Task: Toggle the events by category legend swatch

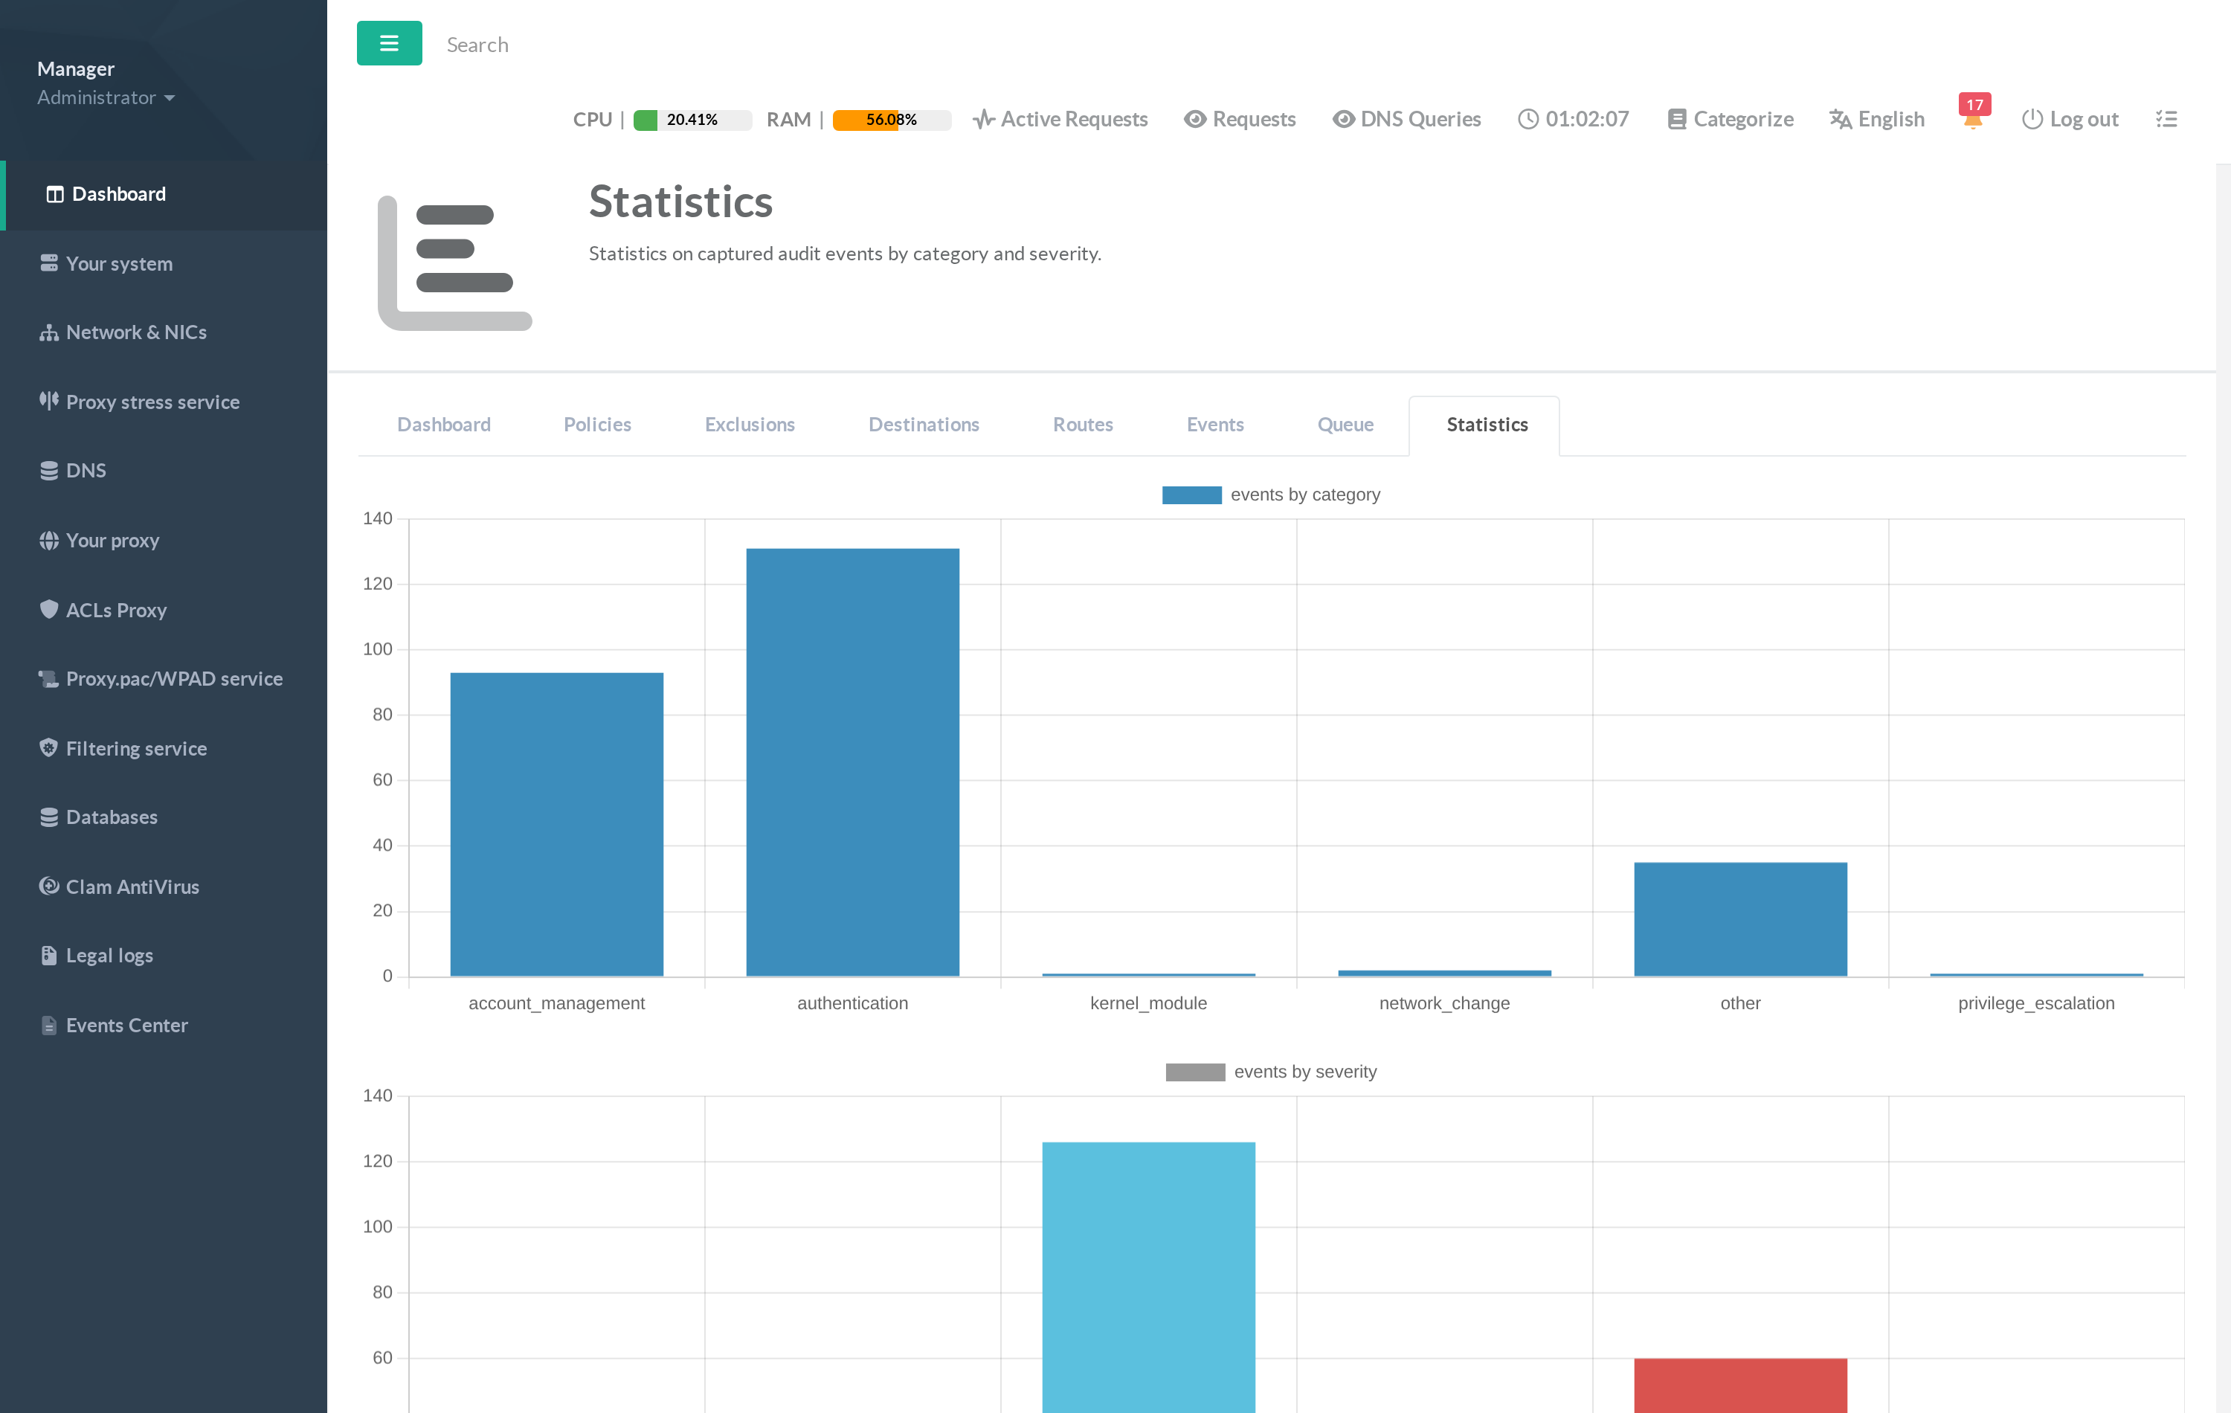Action: [x=1191, y=495]
